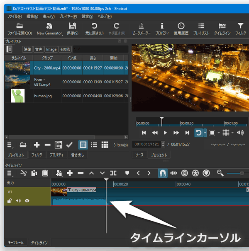Expand the zoom options dropdown arrow
This screenshot has height=251, width=249.
219,133
